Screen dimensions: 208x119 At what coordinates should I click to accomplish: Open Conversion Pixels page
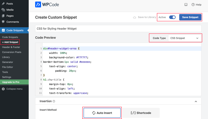12,52
